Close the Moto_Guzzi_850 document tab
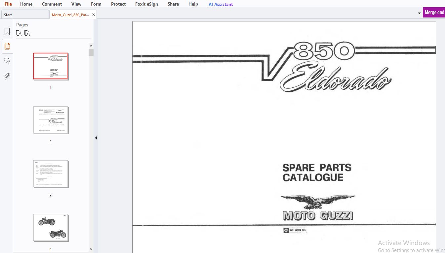 tap(94, 15)
